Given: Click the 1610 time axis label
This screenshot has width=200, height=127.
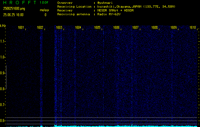Looking at the screenshot, I should (x=193, y=27).
